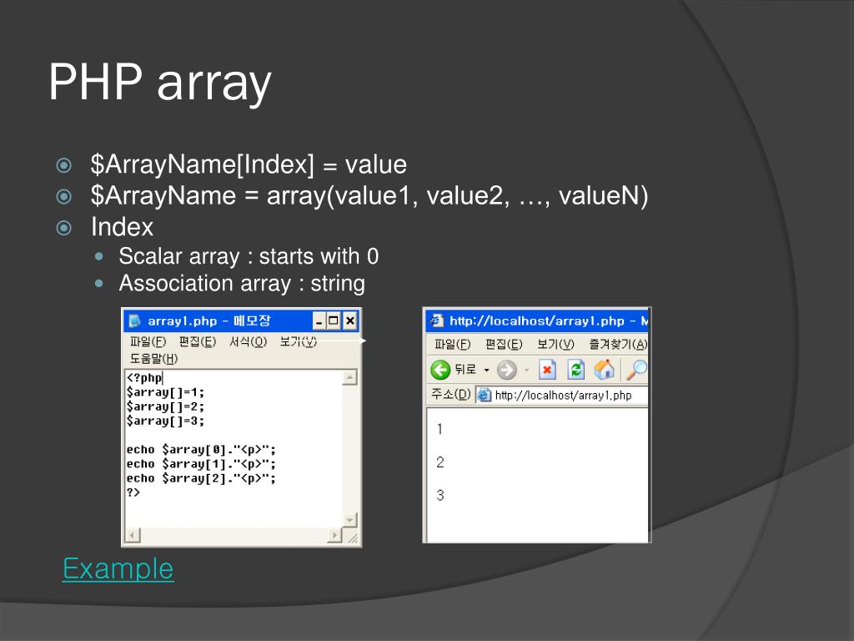Click Notepad vertical scrollbar up arrow
Screen dimensions: 854x641
pos(349,377)
